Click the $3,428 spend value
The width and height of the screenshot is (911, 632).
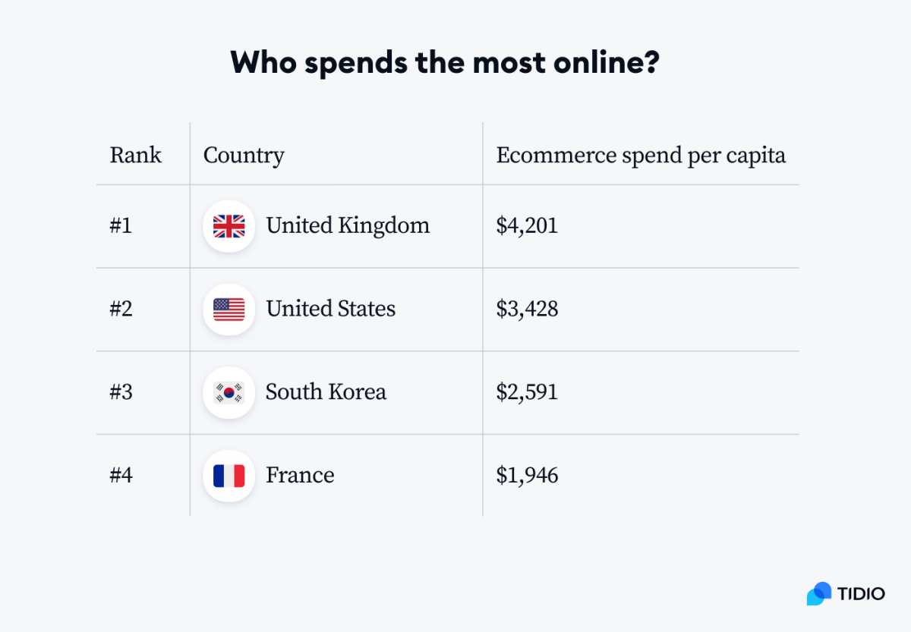pyautogui.click(x=527, y=309)
